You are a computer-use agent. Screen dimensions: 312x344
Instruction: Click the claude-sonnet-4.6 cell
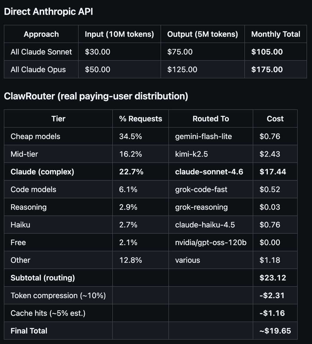[209, 172]
